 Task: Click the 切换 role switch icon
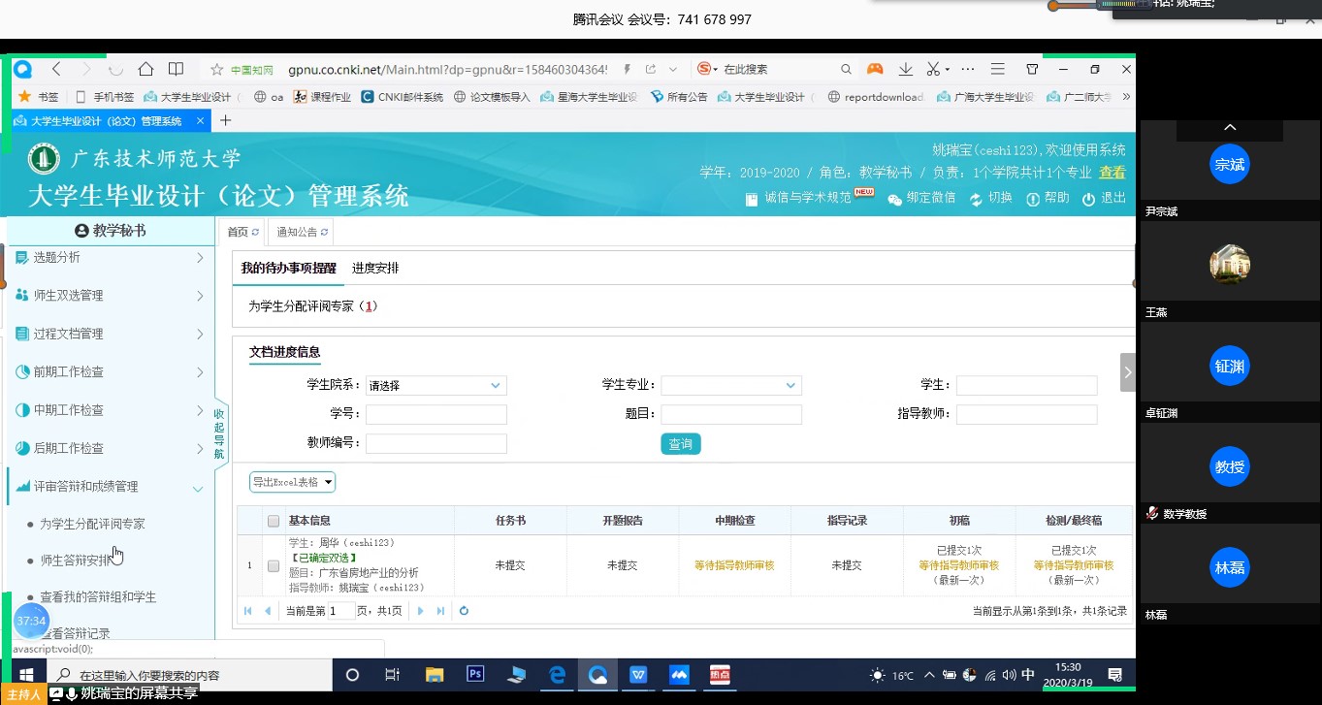(x=976, y=198)
